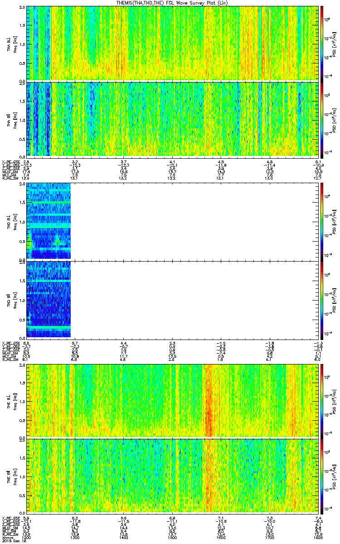Click the 'THE B|| freq [Hz]' axis label

11,476
